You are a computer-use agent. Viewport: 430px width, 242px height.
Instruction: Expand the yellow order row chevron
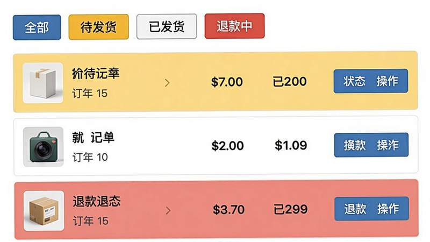pyautogui.click(x=167, y=83)
